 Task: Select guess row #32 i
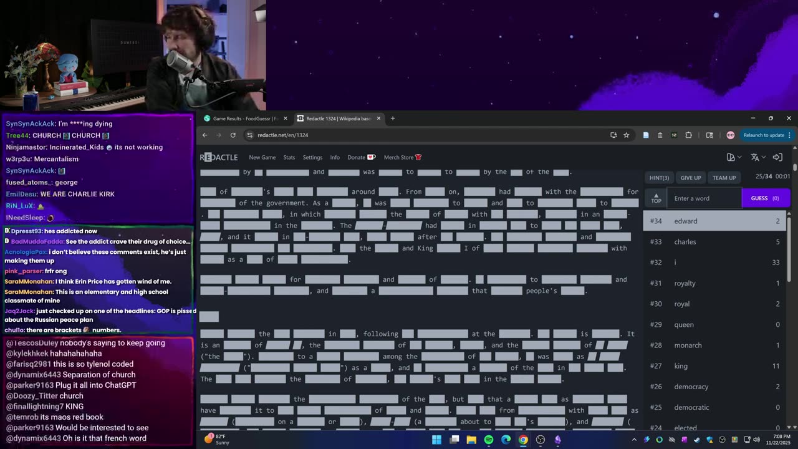[x=714, y=263]
